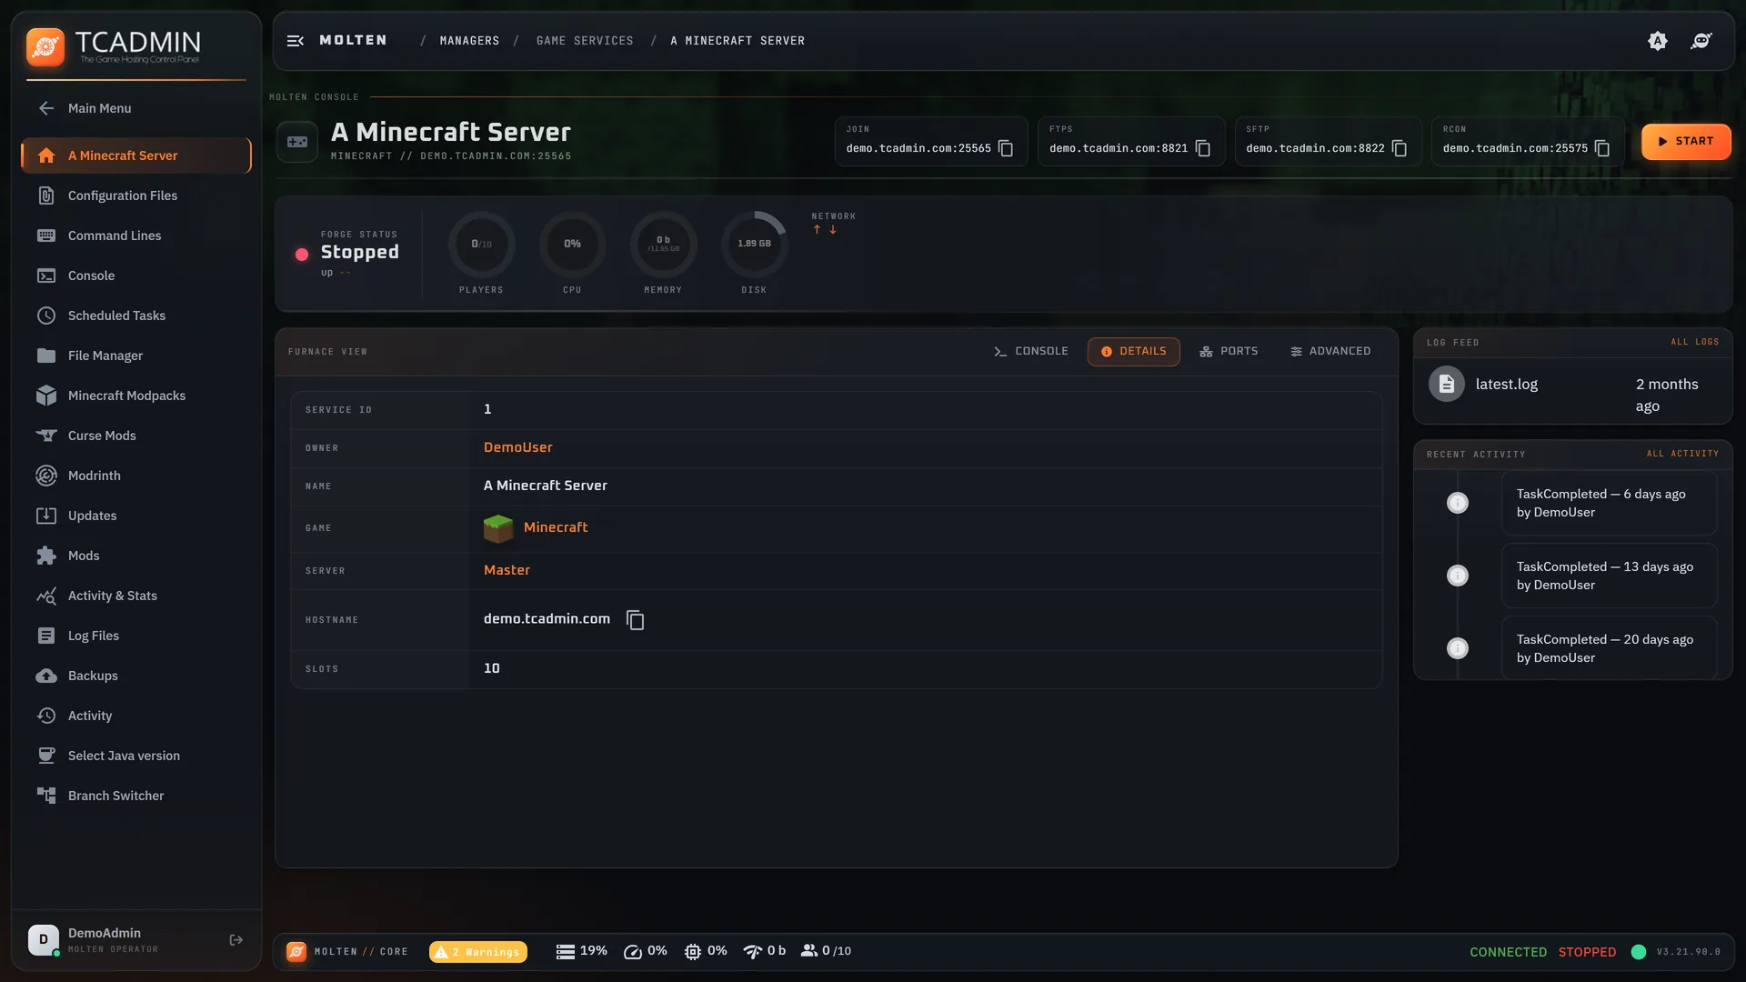Open MANAGERS breadcrumb
The height and width of the screenshot is (982, 1746).
pos(469,41)
